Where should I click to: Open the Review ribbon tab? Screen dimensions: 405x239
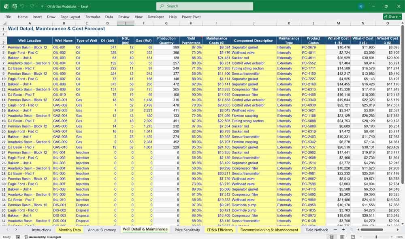[x=124, y=17]
